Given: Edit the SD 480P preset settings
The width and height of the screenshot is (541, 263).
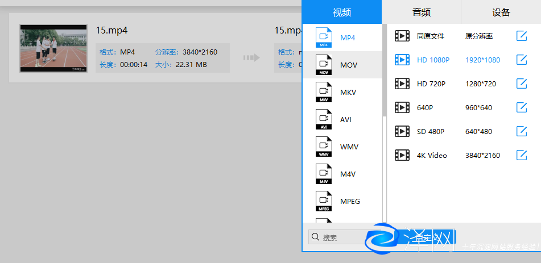Looking at the screenshot, I should click(521, 131).
